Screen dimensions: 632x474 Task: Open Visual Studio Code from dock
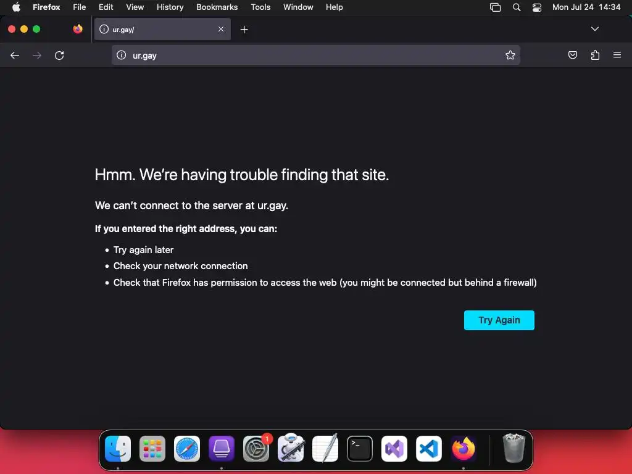click(x=428, y=449)
